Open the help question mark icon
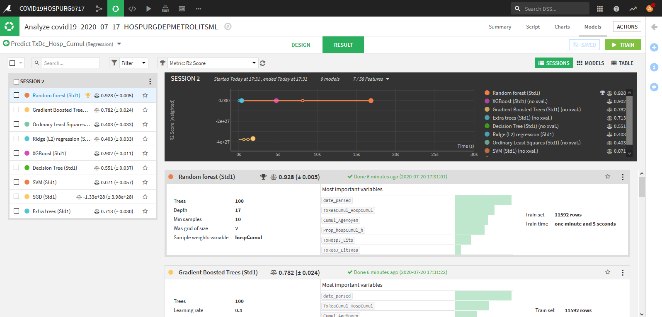The height and width of the screenshot is (317, 662). click(616, 9)
